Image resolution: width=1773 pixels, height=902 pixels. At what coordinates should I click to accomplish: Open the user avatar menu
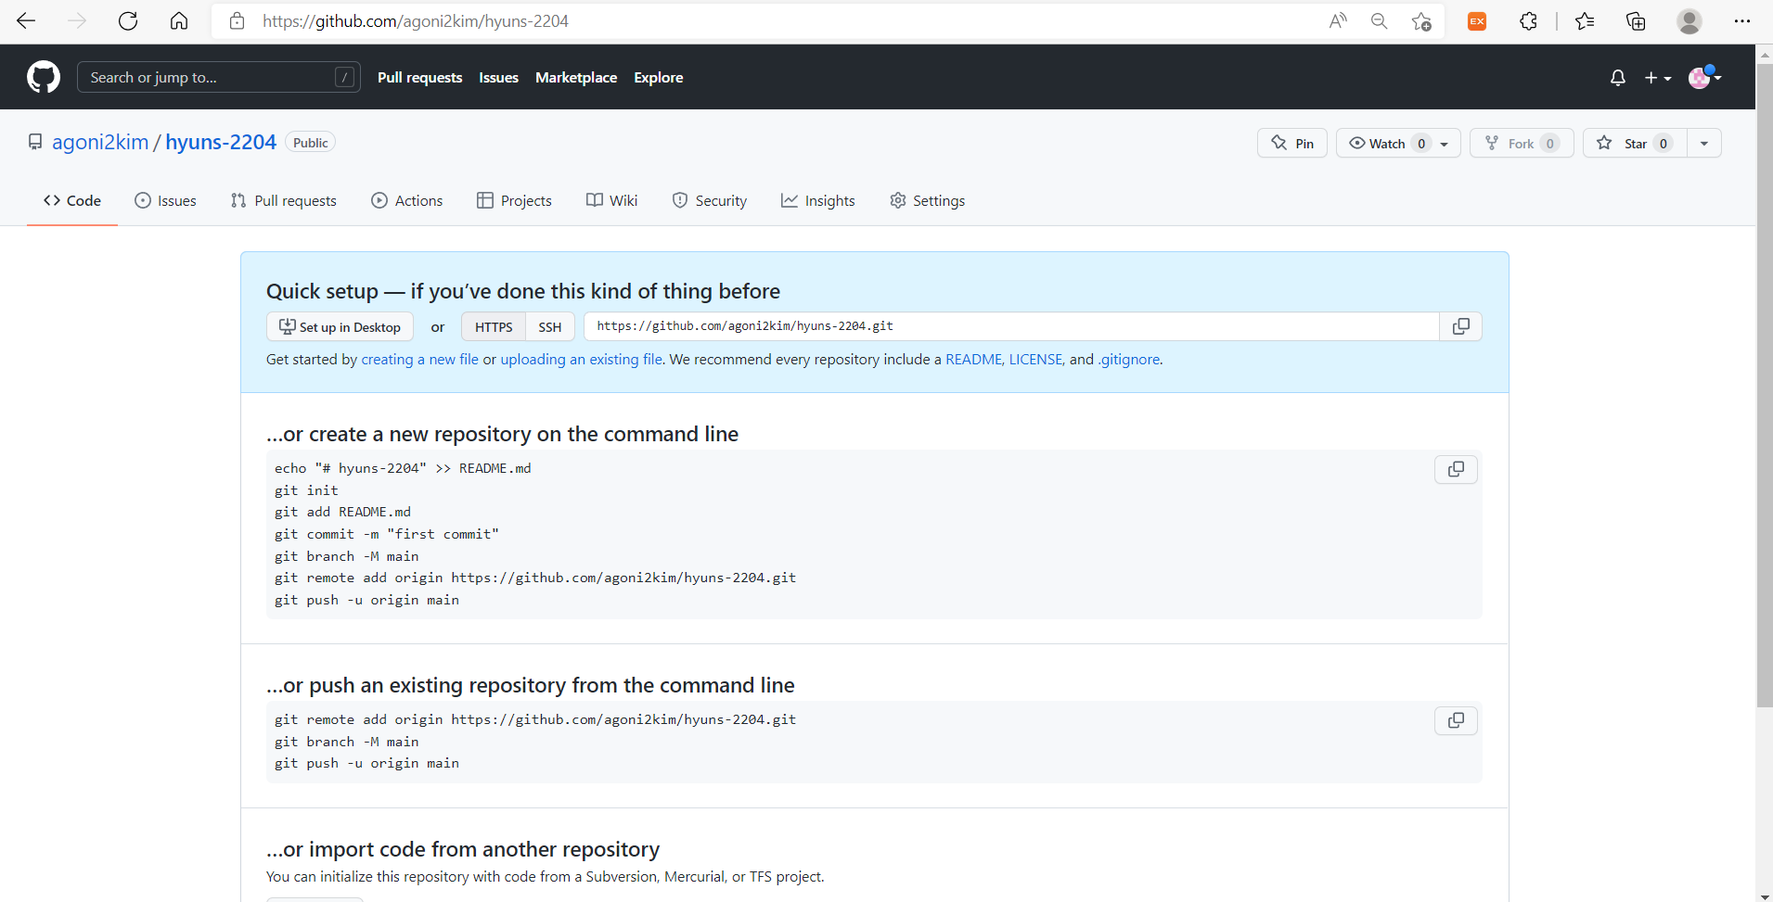point(1705,78)
